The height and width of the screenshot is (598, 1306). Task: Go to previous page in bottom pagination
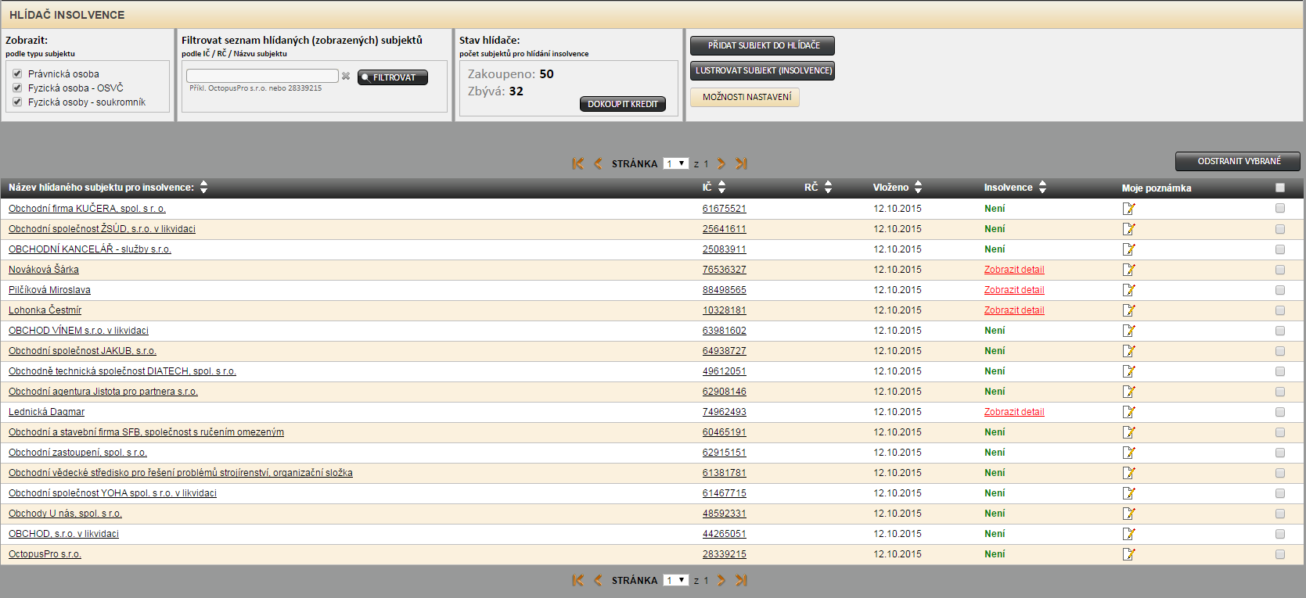pos(598,580)
